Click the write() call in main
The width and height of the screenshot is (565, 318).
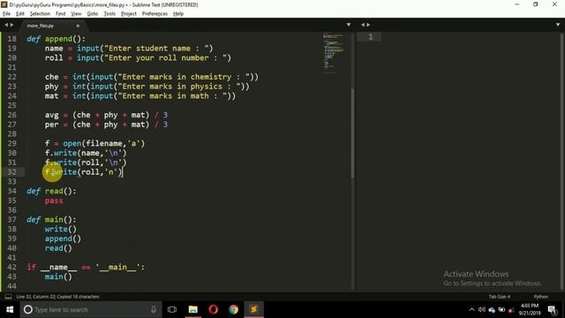[61, 230]
